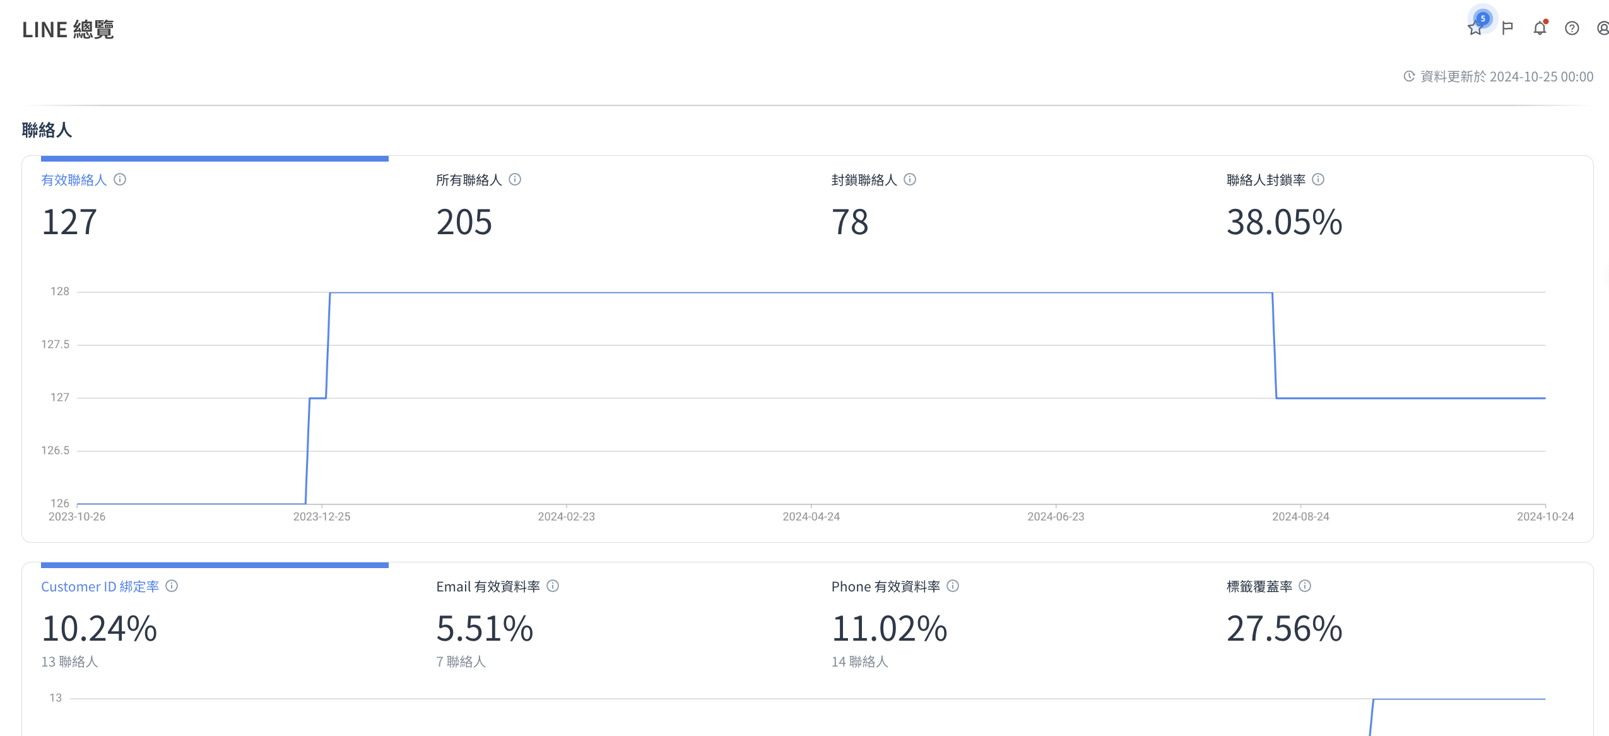Open the user account icon
The height and width of the screenshot is (736, 1609).
[x=1603, y=28]
